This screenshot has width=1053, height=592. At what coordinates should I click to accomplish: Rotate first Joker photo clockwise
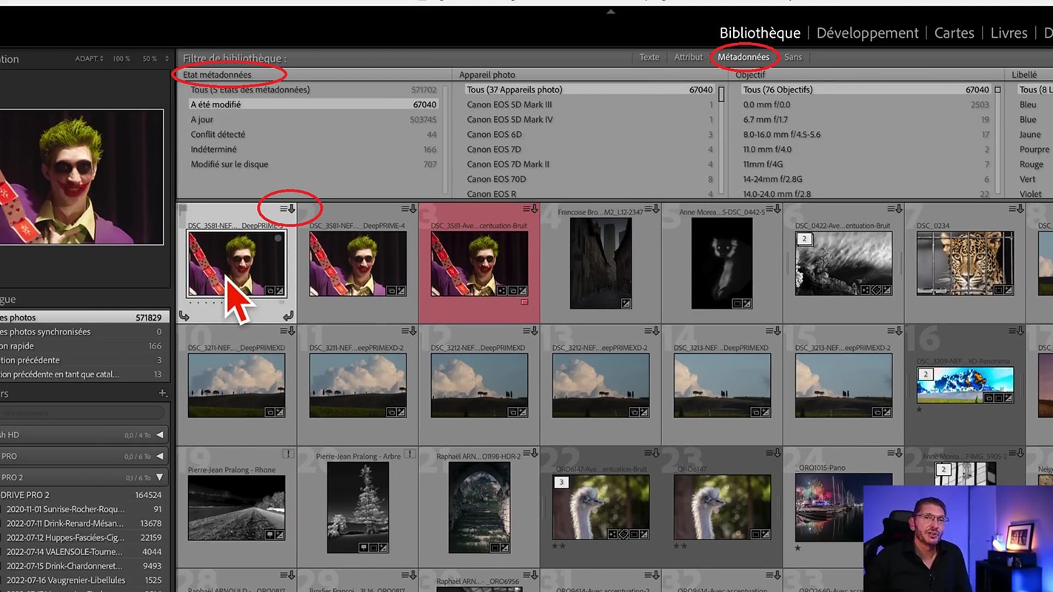[x=288, y=316]
